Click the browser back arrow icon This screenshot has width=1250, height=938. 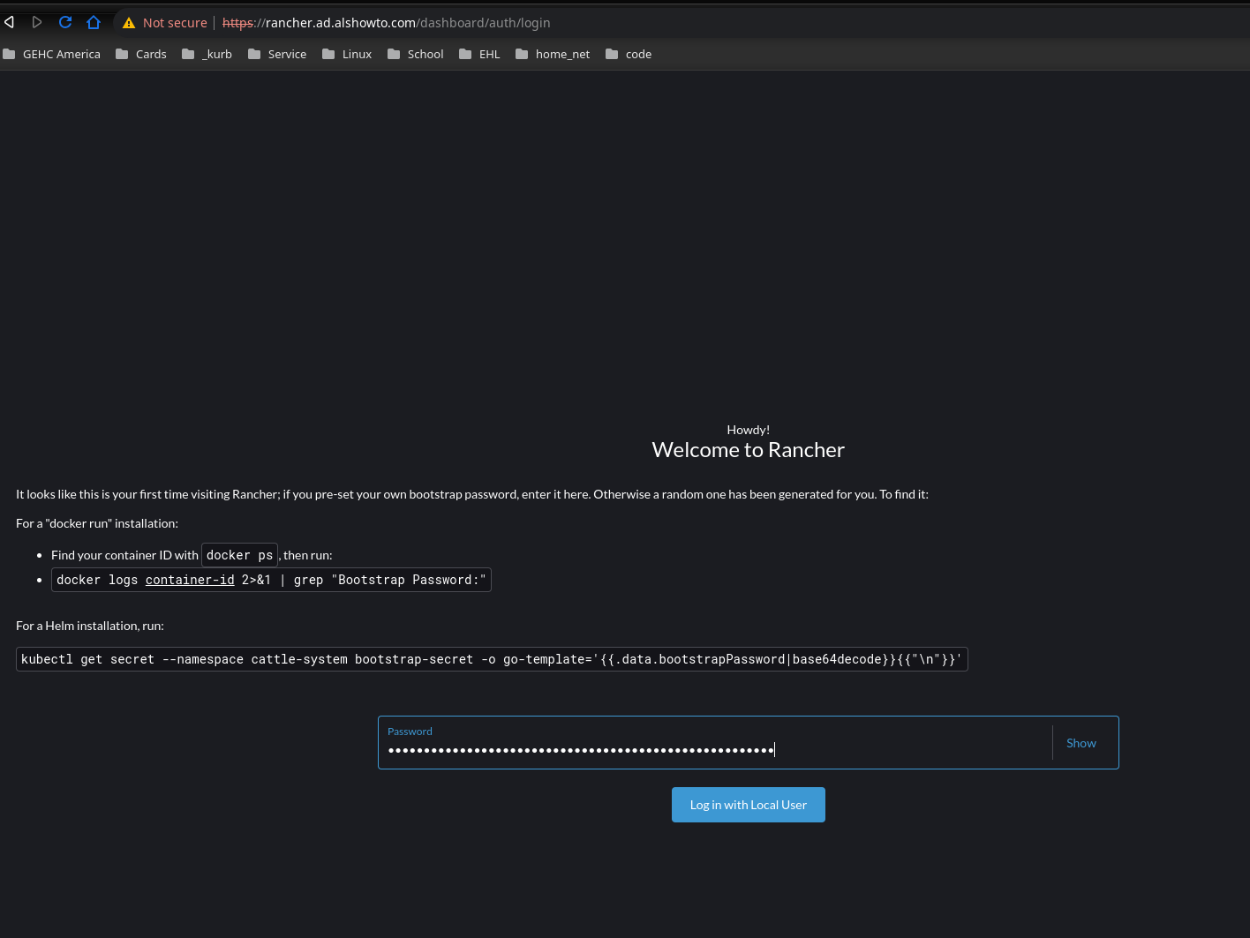[10, 22]
